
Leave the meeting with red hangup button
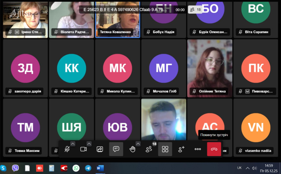point(214,149)
